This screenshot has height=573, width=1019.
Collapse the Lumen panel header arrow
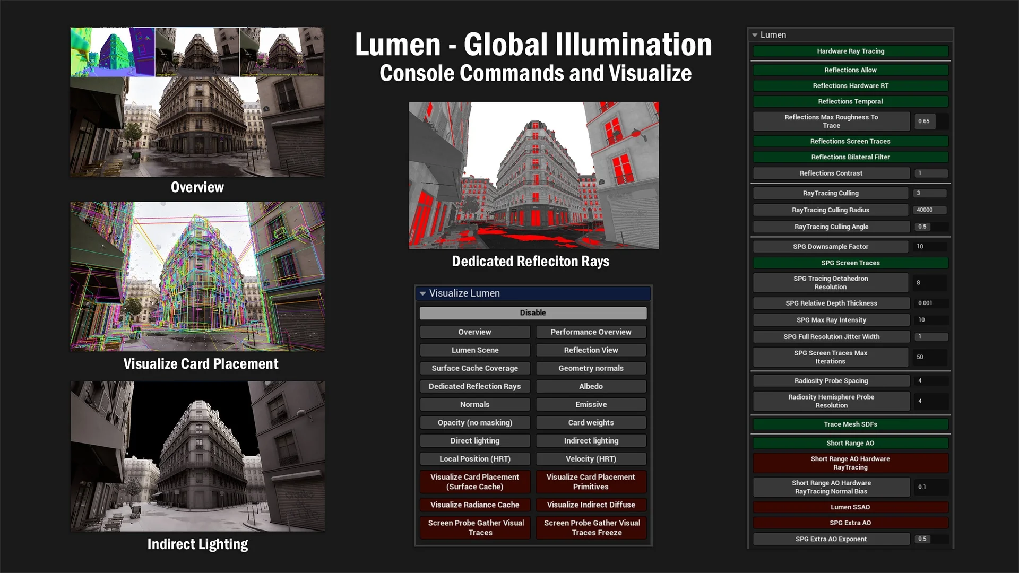(x=755, y=35)
